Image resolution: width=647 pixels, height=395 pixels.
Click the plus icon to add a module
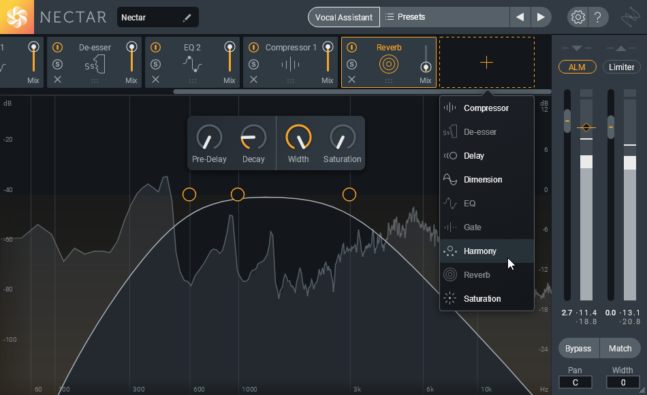(x=486, y=63)
